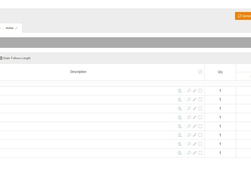Click the pencil edit icon in the first row
The image size is (251, 188).
(195, 91)
